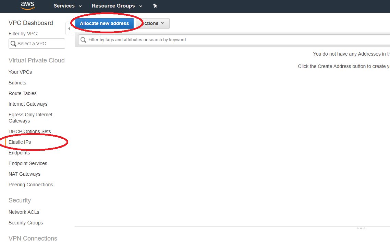The height and width of the screenshot is (245, 390).
Task: Focus the Select a VPC filter field
Action: coord(37,44)
